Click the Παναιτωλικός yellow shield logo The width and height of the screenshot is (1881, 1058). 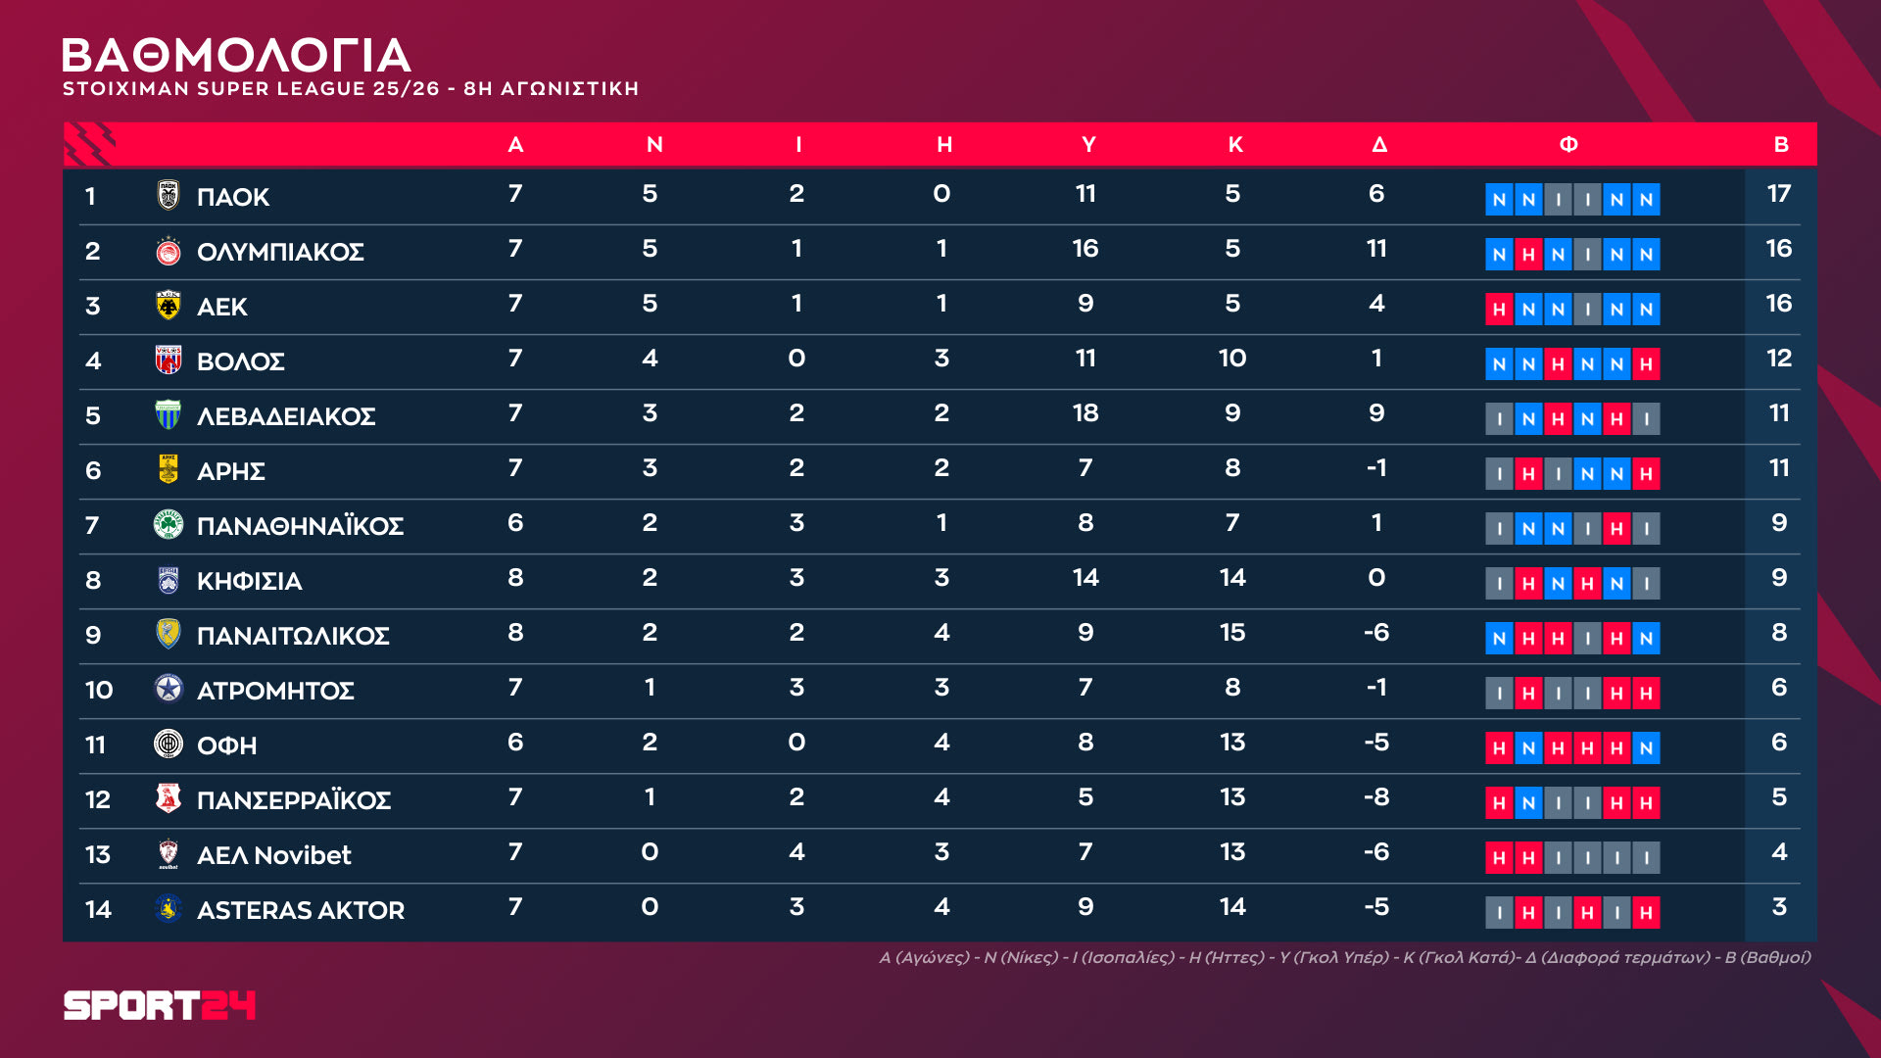click(x=169, y=635)
